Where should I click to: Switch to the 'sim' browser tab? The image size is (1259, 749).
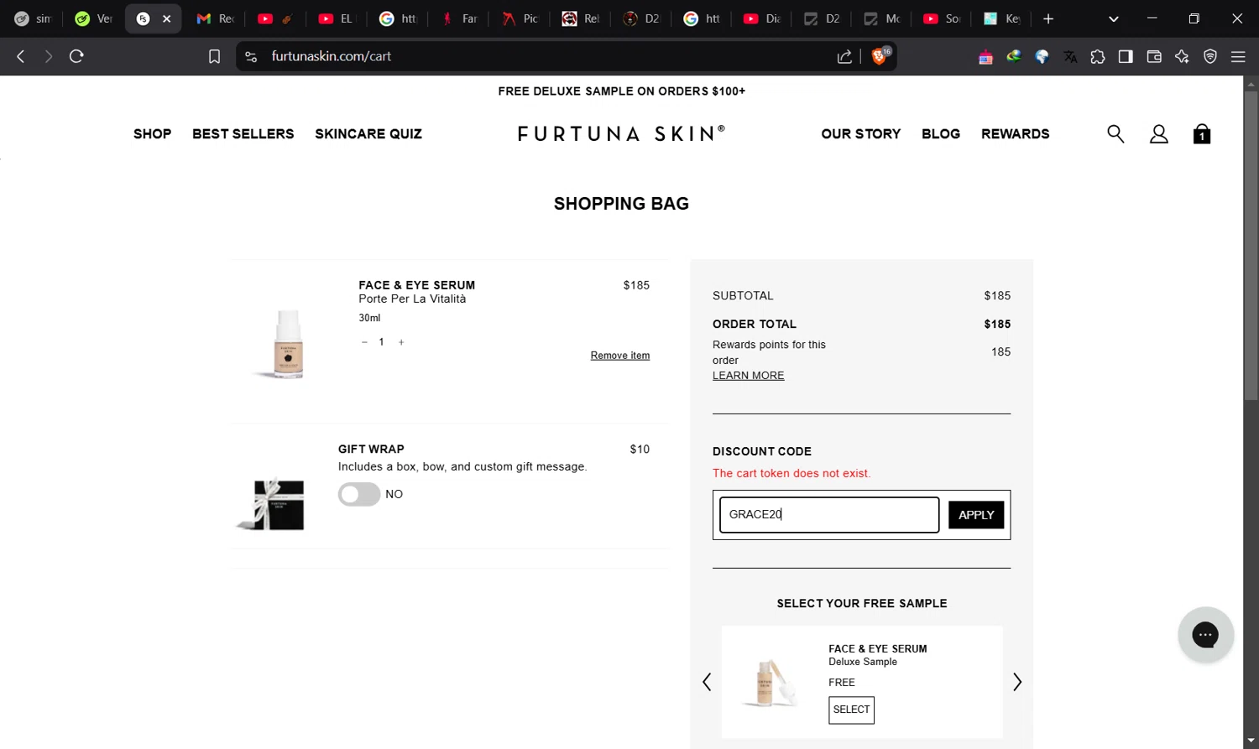pyautogui.click(x=33, y=18)
